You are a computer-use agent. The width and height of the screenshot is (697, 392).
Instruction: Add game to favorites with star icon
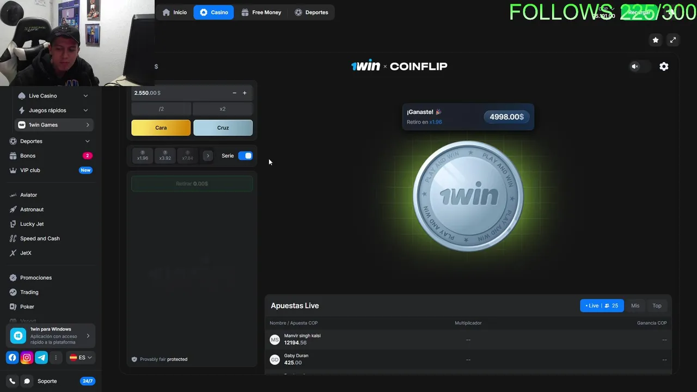656,40
